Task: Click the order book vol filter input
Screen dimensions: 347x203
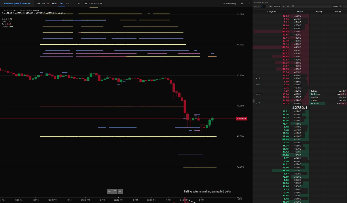Action: (263, 6)
